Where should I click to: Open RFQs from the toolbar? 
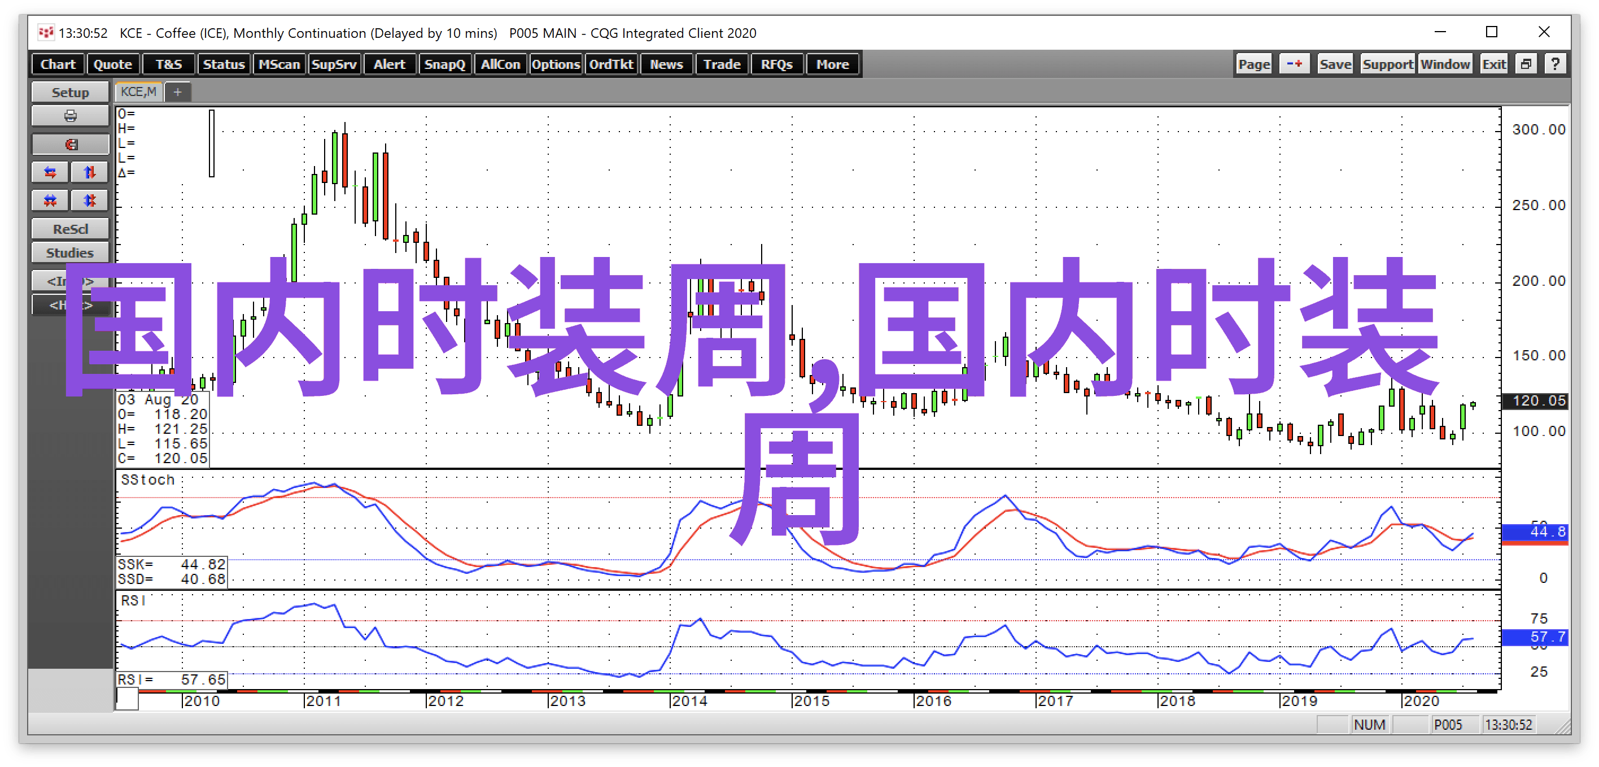coord(776,64)
